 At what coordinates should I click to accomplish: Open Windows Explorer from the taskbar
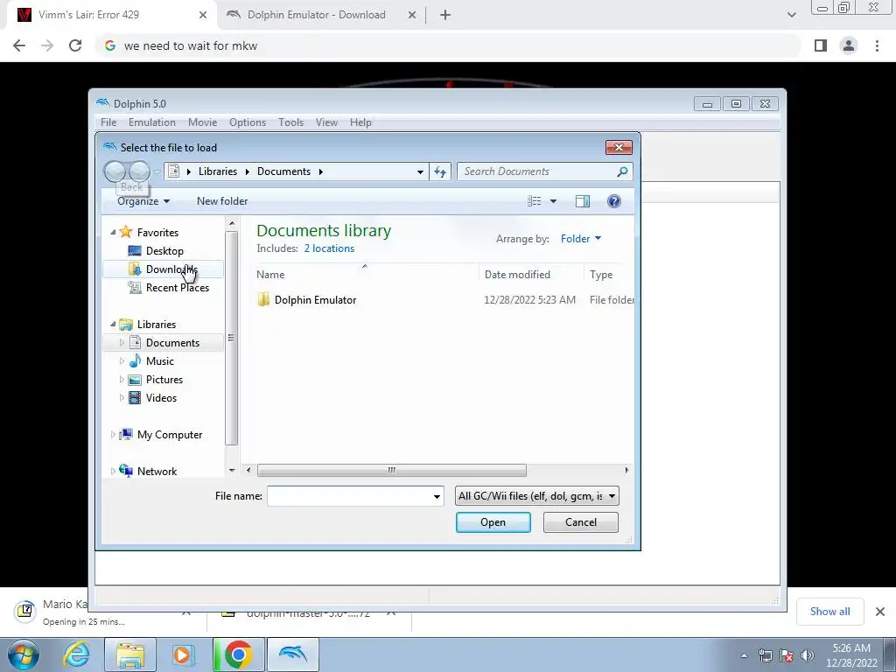[x=130, y=654]
